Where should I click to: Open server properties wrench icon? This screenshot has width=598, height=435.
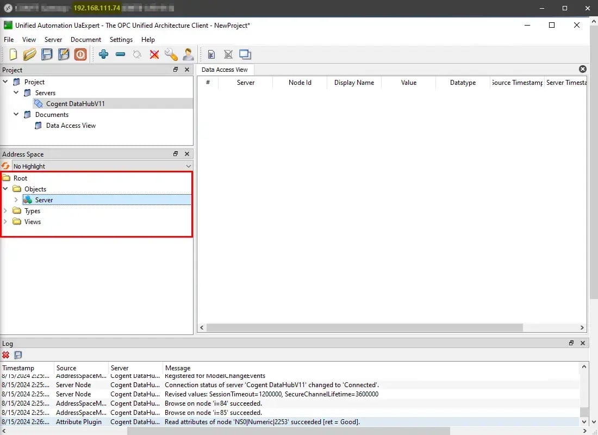coord(171,54)
